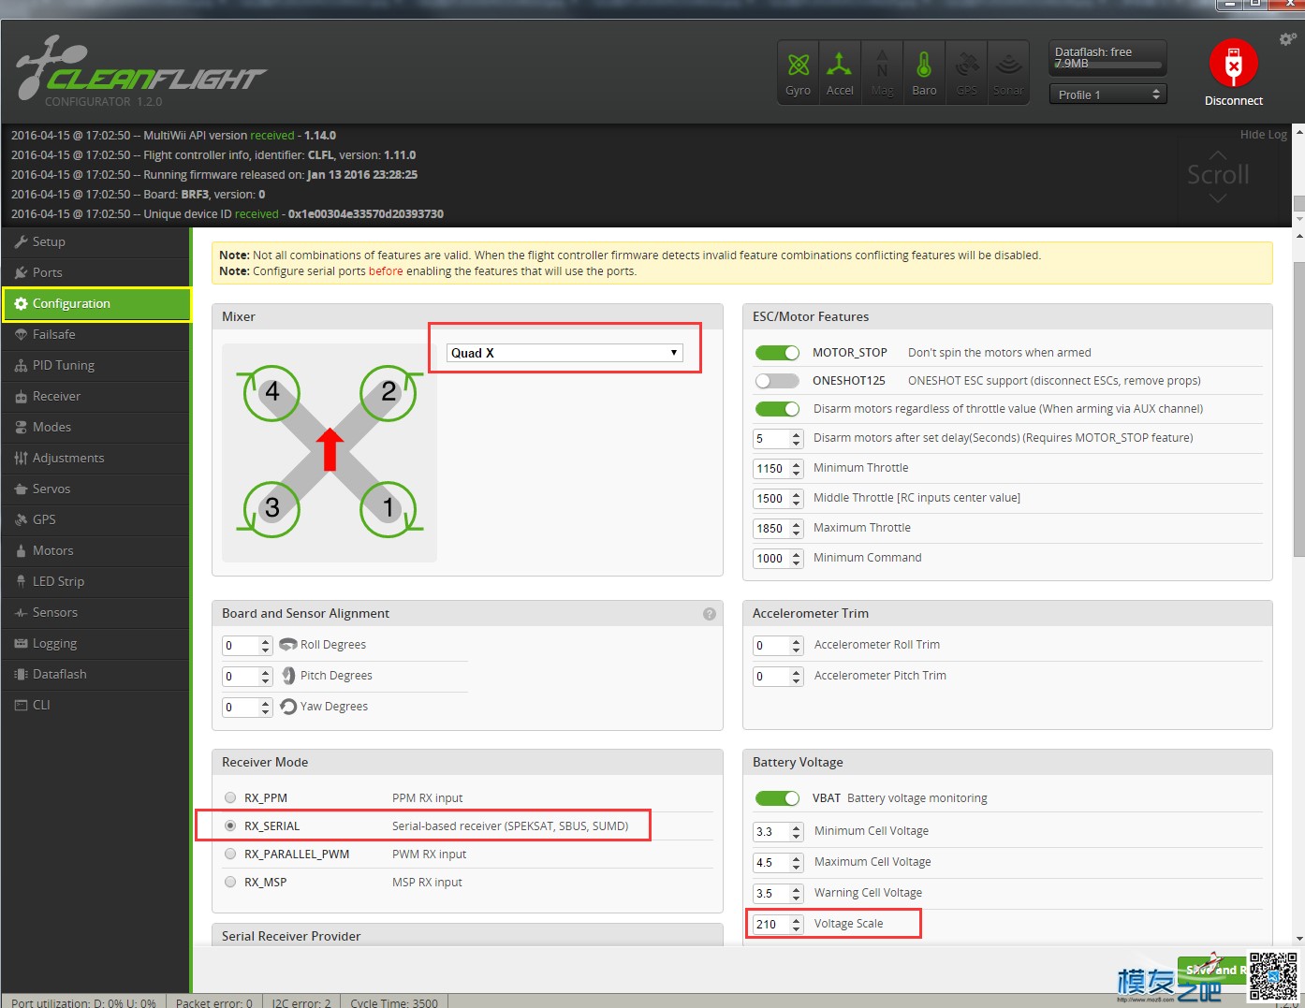Click the Dataflash free space progress bar

tap(1108, 66)
